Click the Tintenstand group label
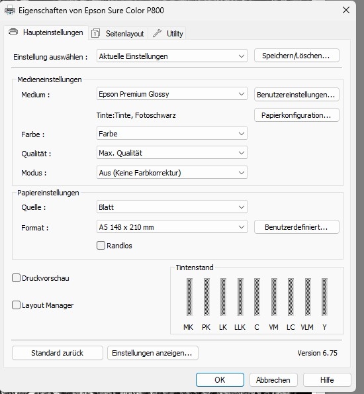Viewport: 364px width, 394px height. point(195,268)
